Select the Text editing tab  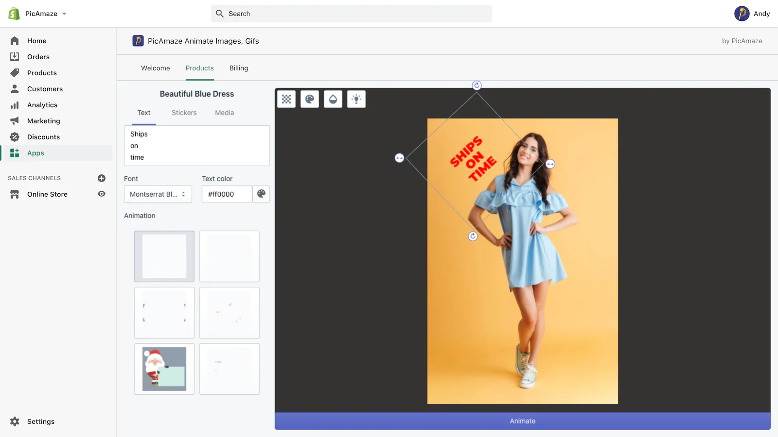point(144,113)
